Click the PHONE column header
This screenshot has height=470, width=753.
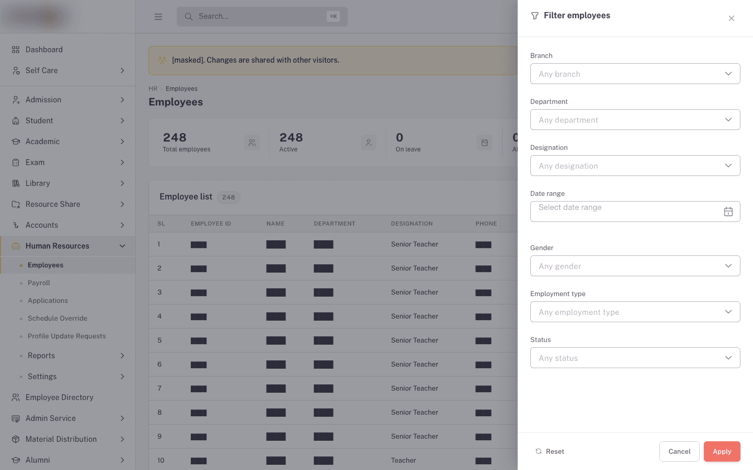point(486,224)
